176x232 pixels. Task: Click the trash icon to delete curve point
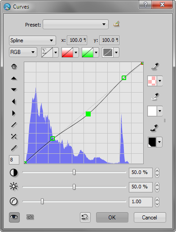point(14,67)
